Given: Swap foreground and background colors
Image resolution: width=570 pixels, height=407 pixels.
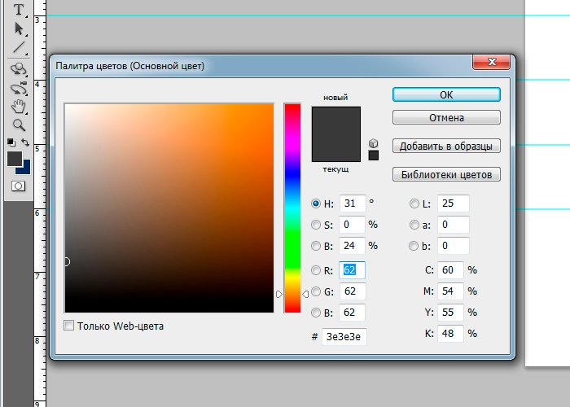Looking at the screenshot, I should (25, 142).
